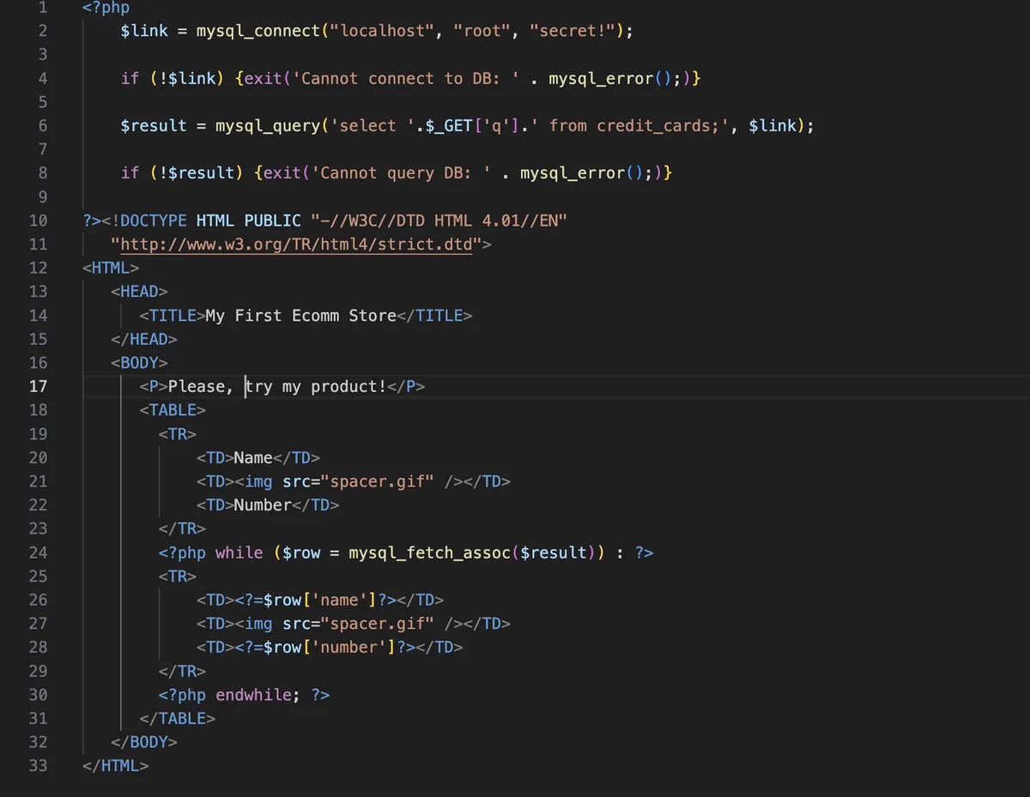Click the 'Please, try my product!' paragraph text
Image resolution: width=1030 pixels, height=797 pixels.
point(277,387)
